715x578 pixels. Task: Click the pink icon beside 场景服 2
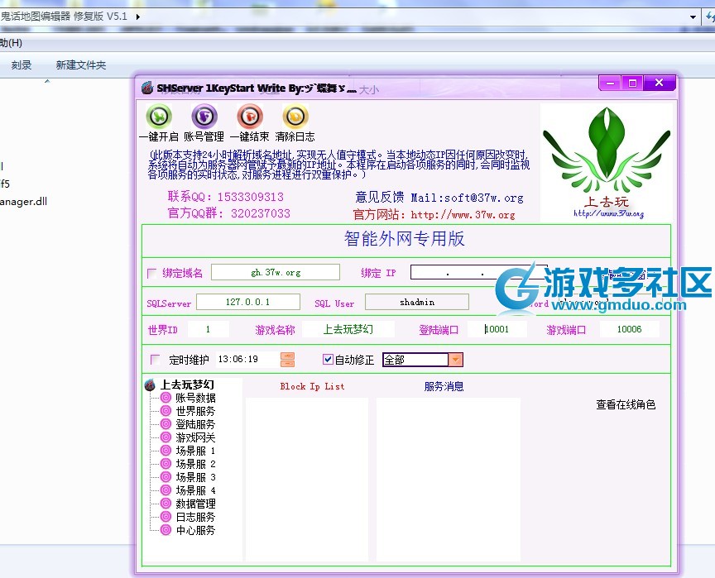166,464
